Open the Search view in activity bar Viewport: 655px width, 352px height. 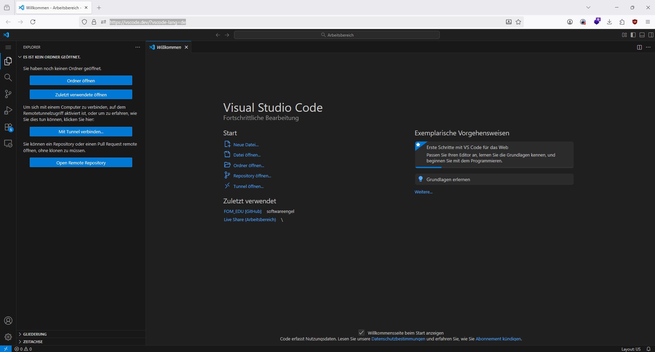8,78
